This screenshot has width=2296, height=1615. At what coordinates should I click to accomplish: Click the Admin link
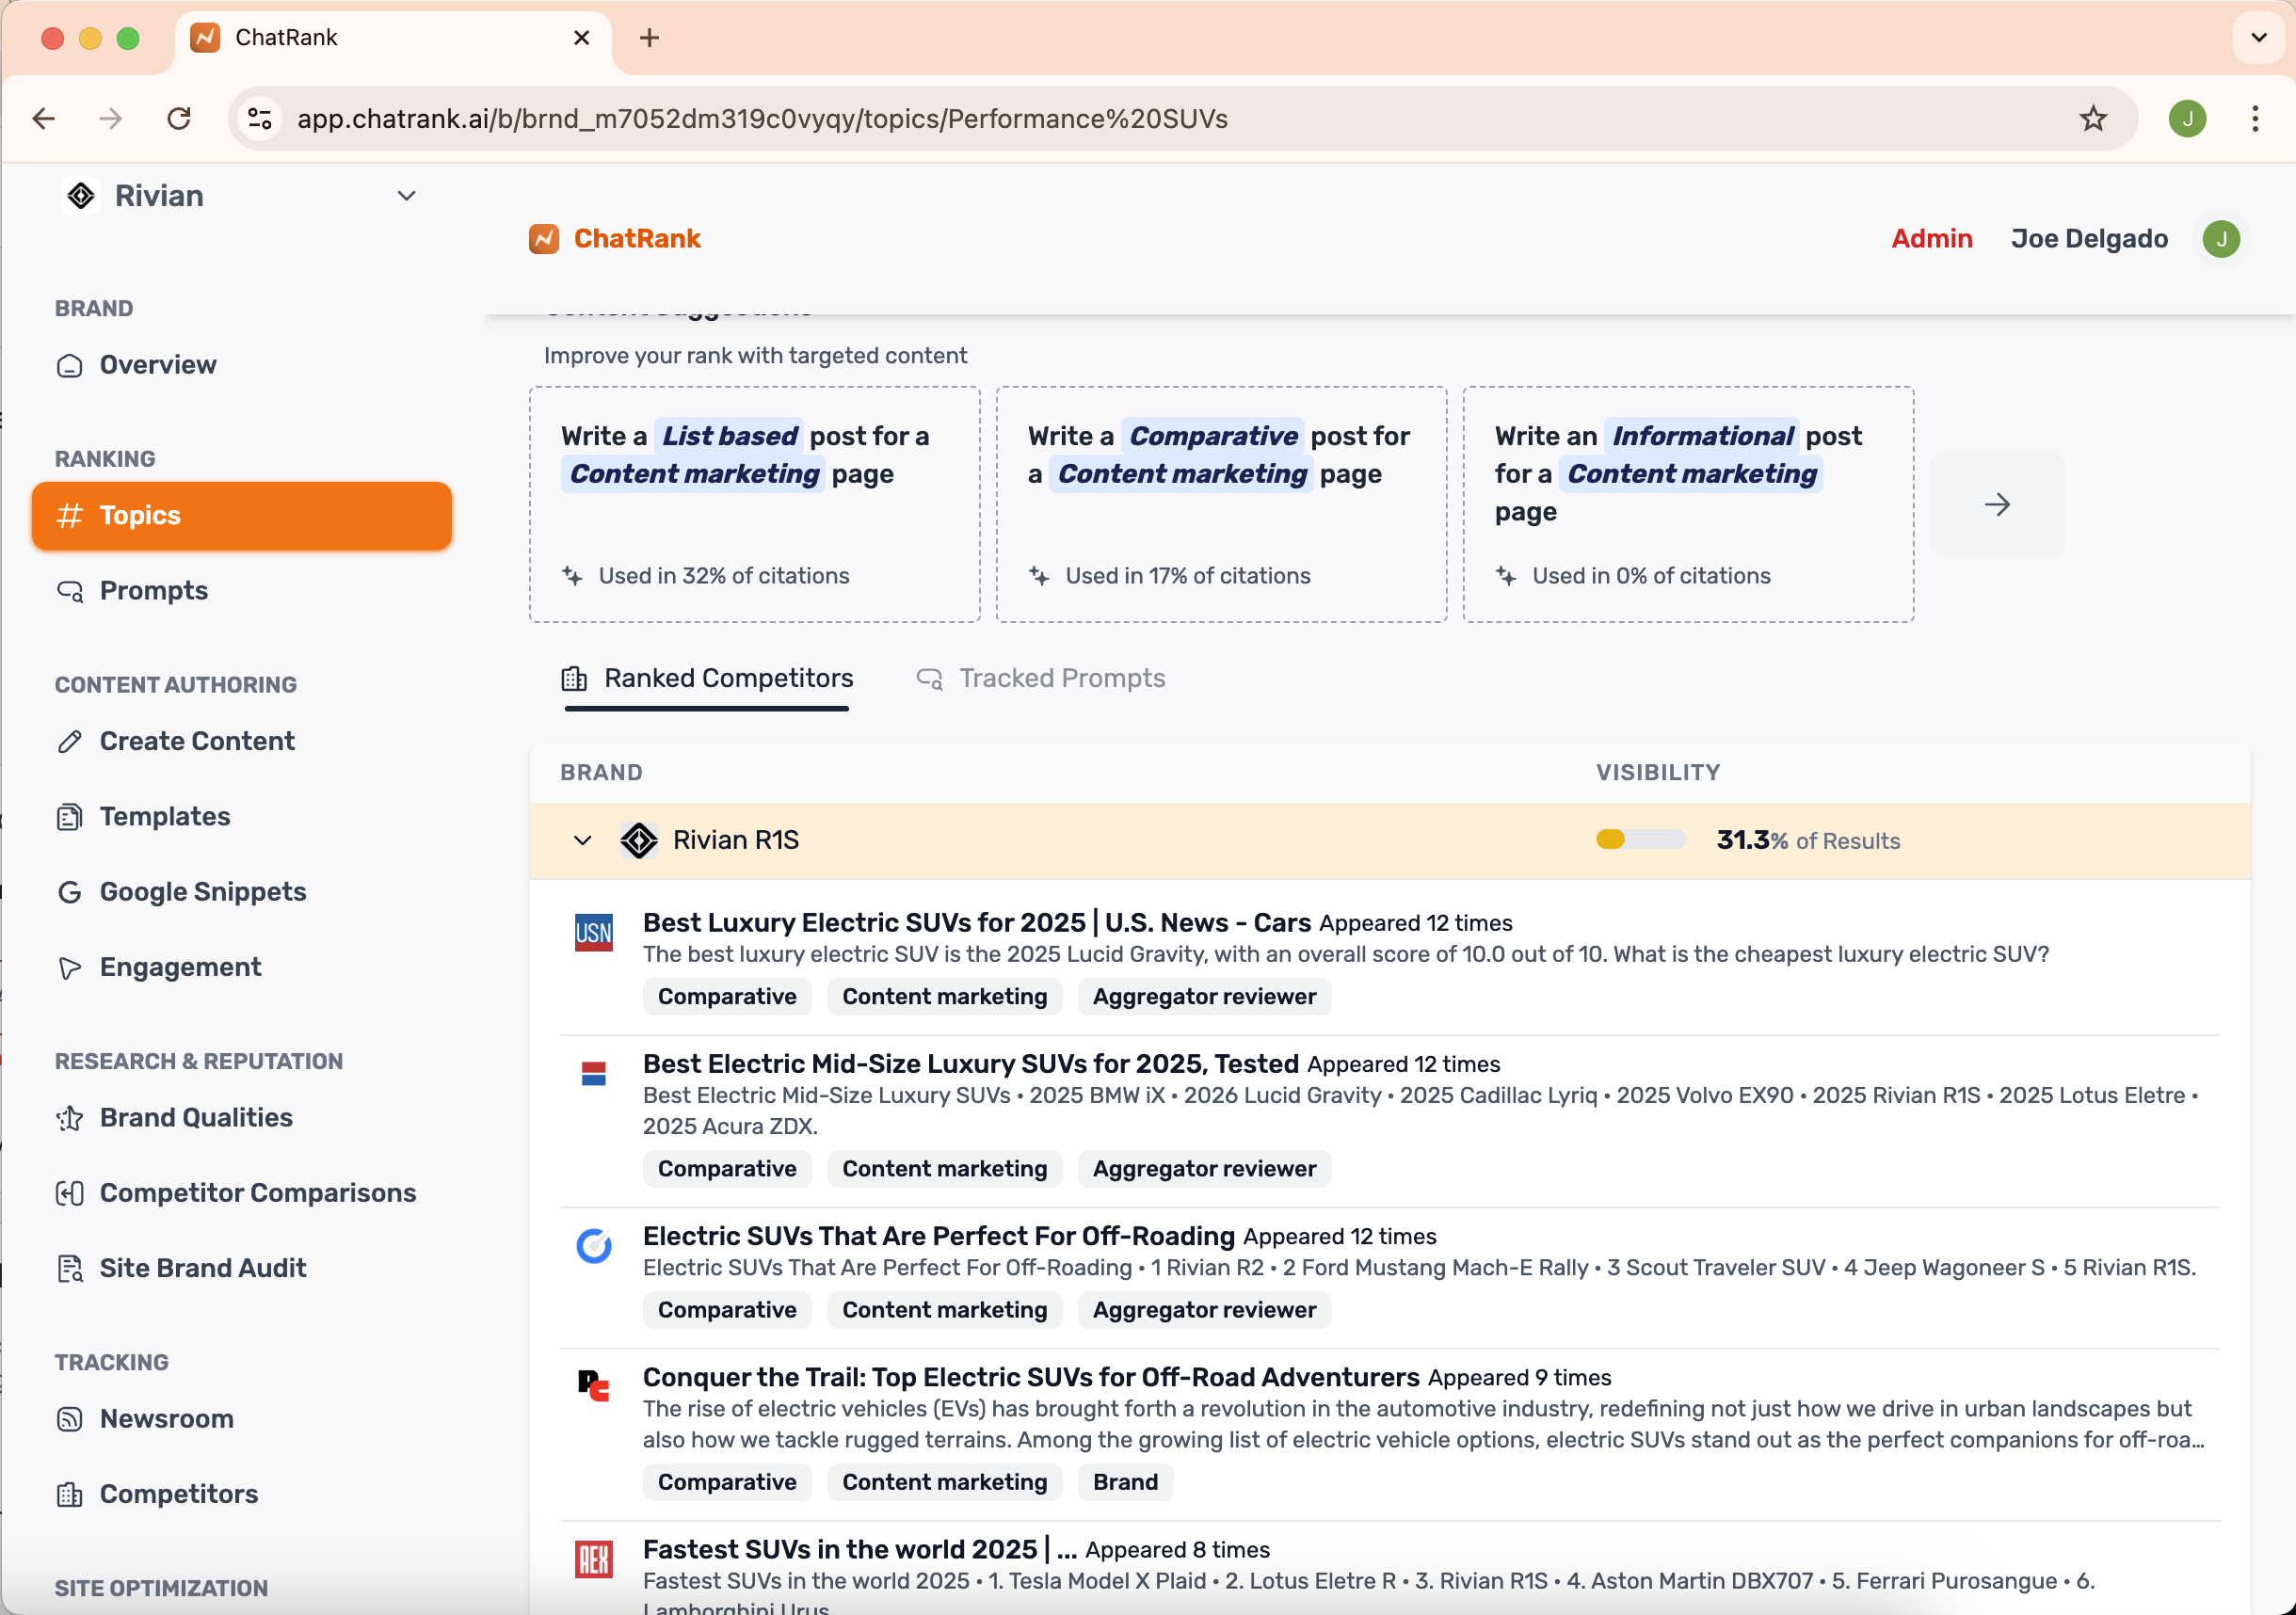[1931, 239]
